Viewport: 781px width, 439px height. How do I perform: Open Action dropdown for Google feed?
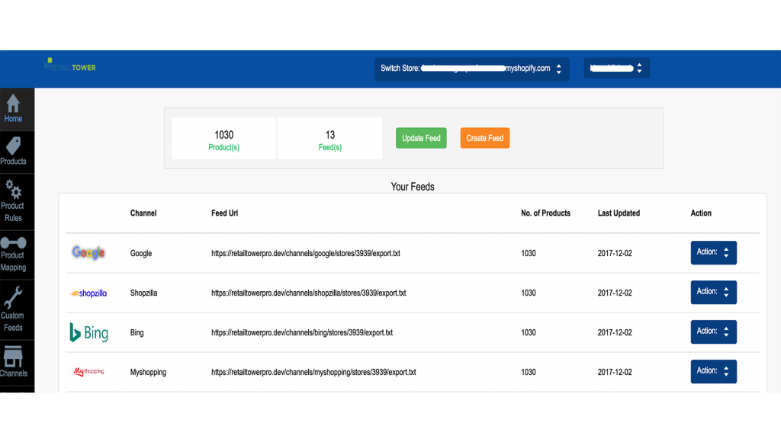point(713,252)
